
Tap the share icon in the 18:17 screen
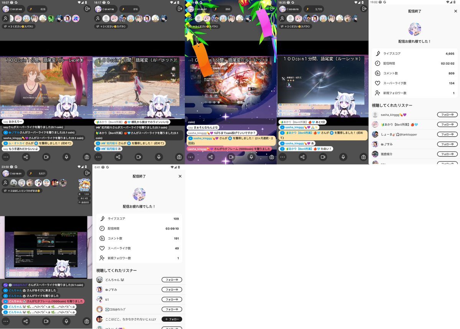pyautogui.click(x=118, y=157)
